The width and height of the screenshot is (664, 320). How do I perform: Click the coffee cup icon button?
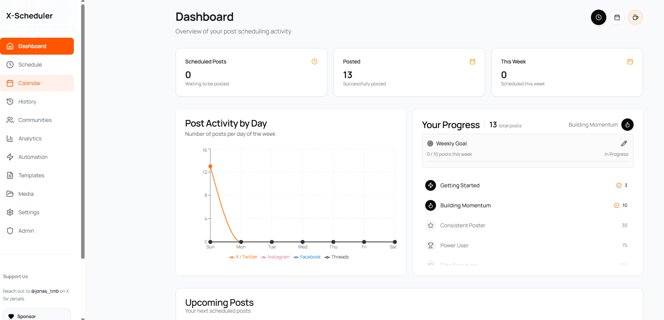[635, 17]
